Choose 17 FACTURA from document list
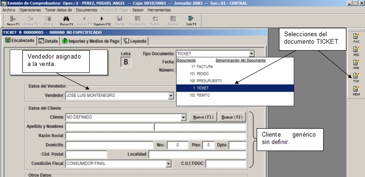 click(235, 67)
